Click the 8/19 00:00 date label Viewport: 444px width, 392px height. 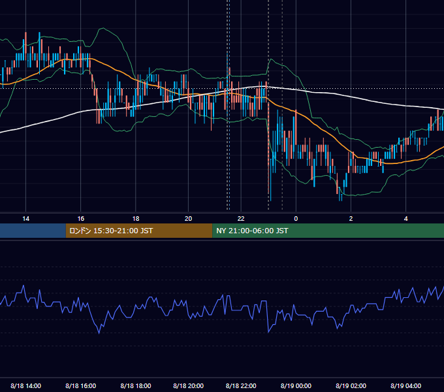pyautogui.click(x=296, y=385)
